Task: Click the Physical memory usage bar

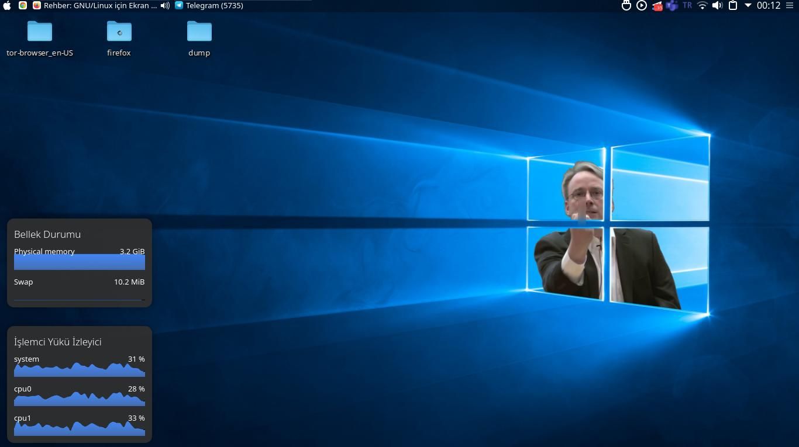Action: point(80,262)
